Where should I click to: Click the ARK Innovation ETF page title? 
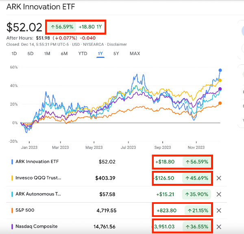(x=41, y=7)
